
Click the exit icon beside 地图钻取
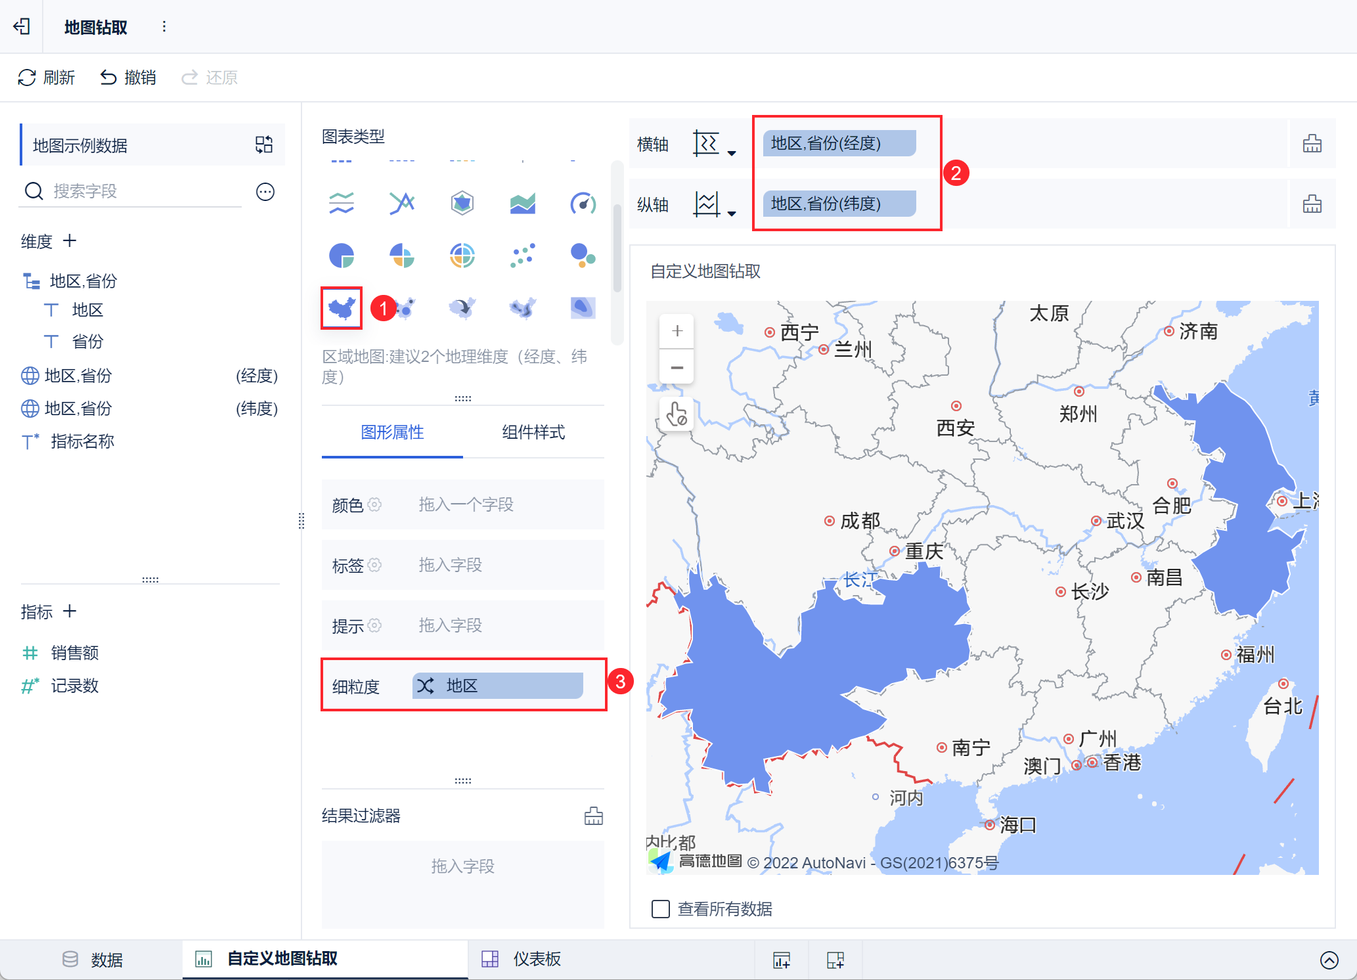22,26
